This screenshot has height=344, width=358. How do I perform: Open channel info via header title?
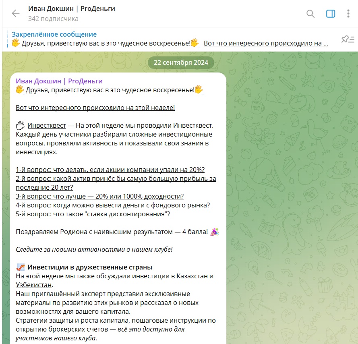(71, 9)
